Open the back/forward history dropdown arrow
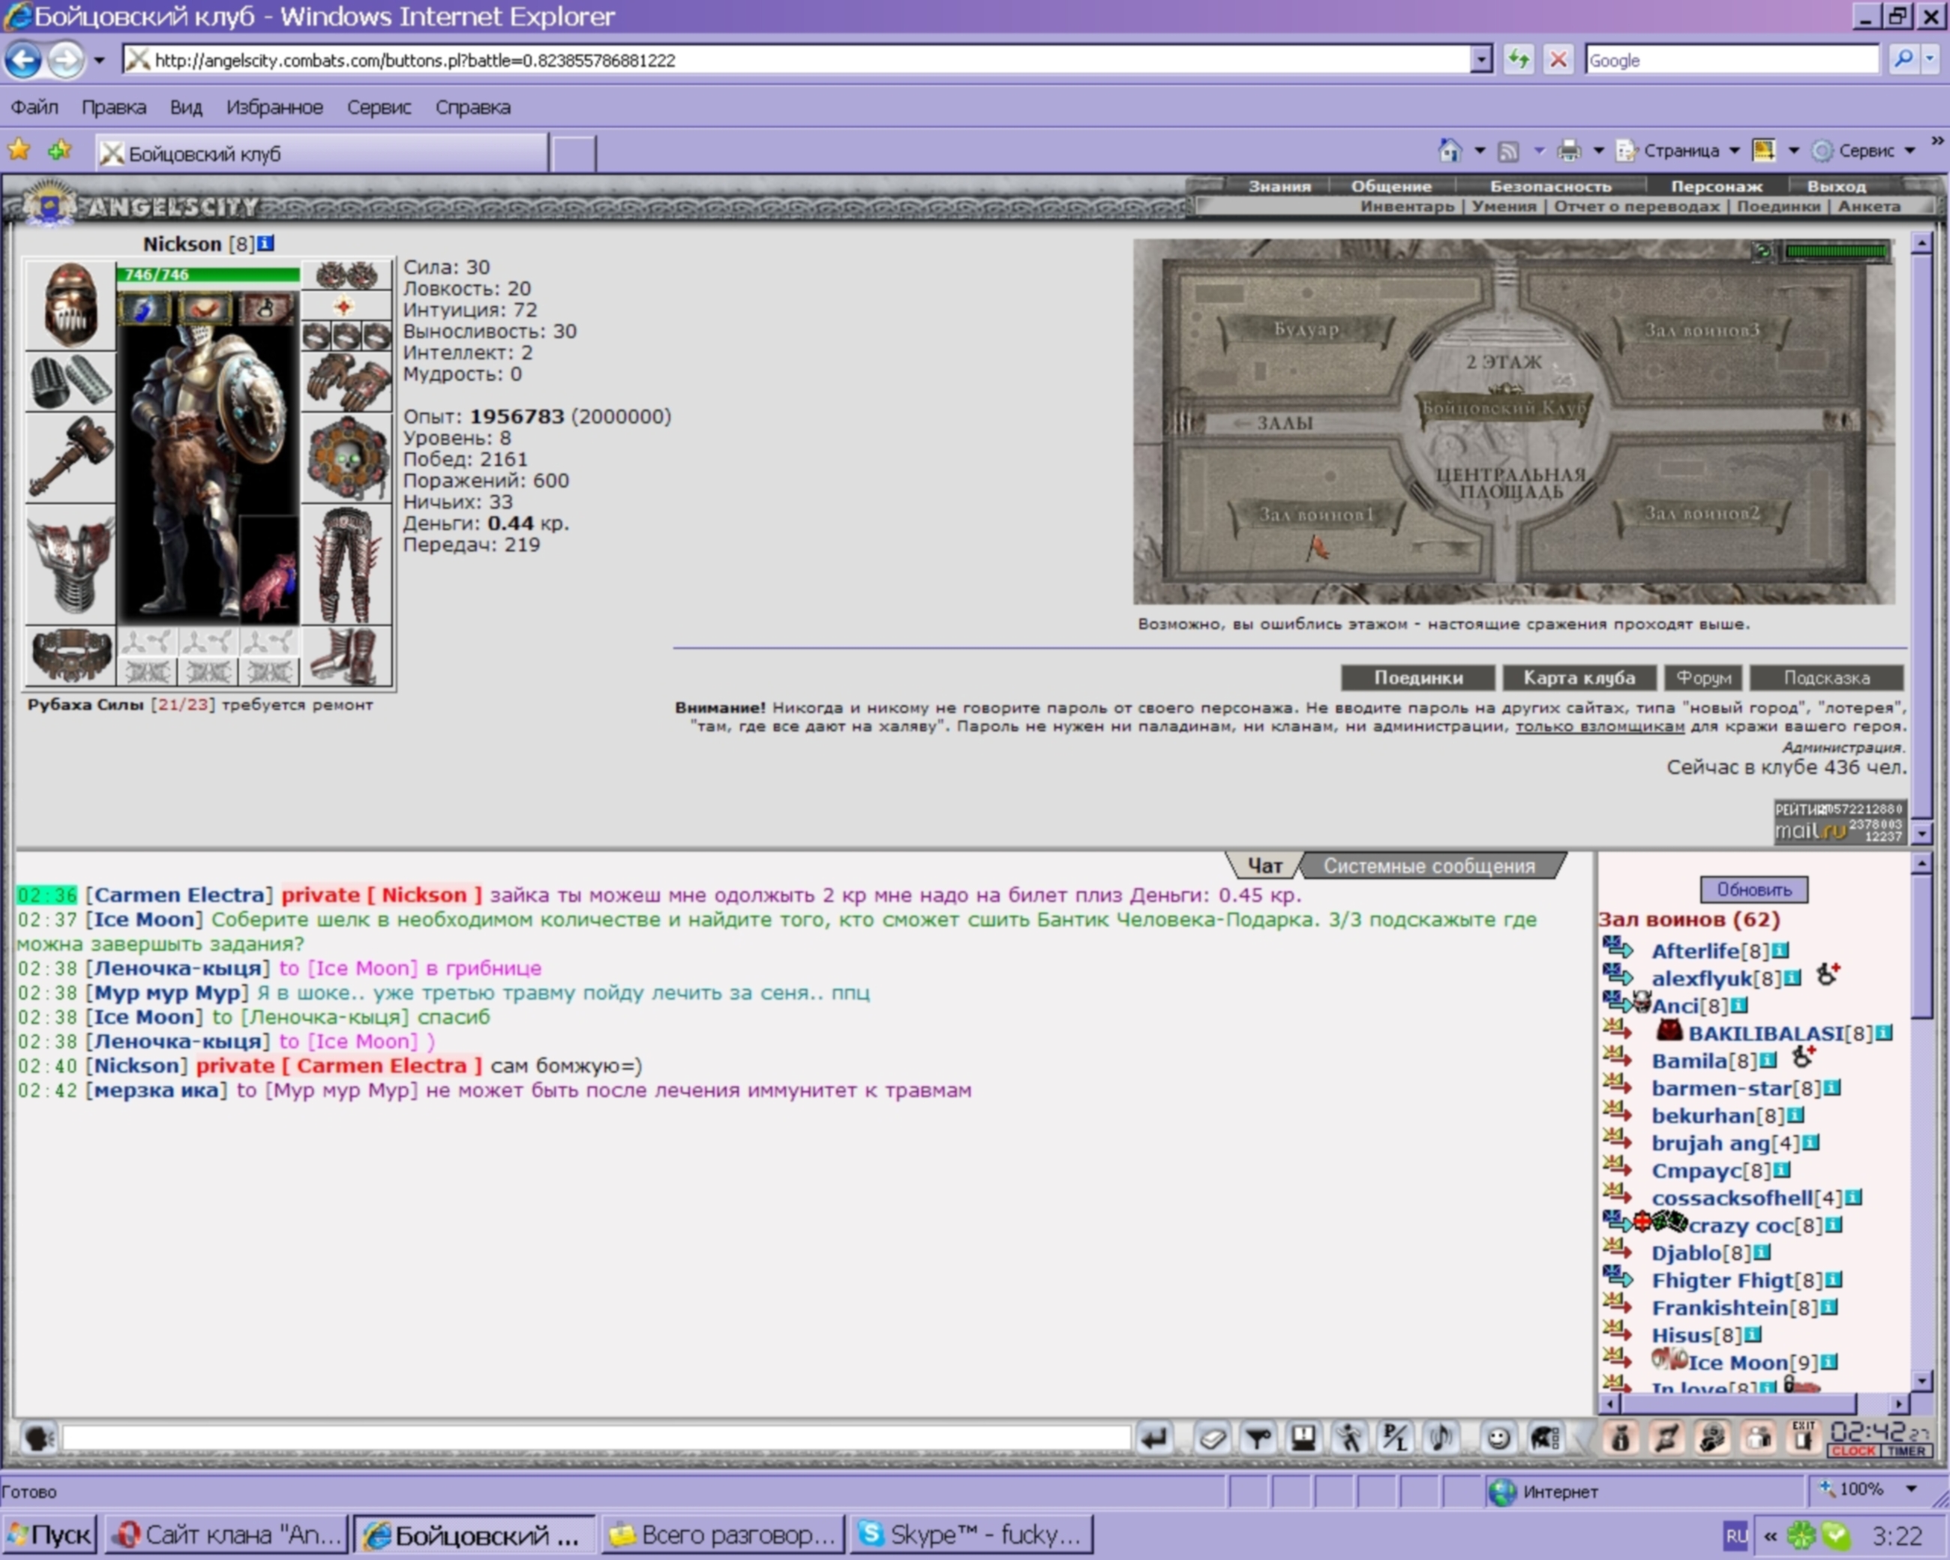Screen dimensions: 1950x1560 [x=100, y=61]
